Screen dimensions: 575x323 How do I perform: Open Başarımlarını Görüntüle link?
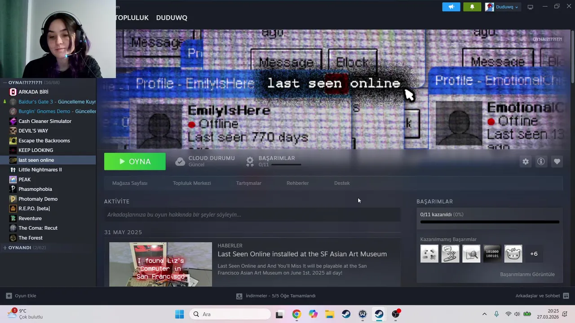527,274
